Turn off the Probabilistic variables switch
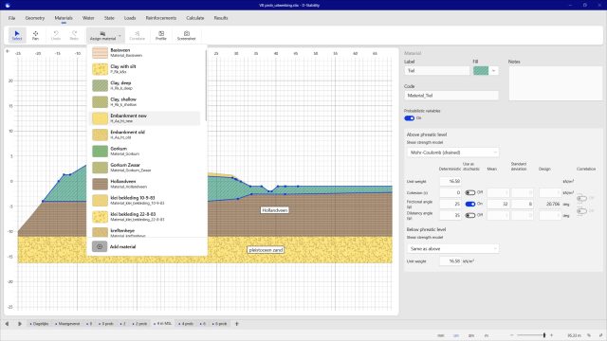Viewport: 607px width, 341px height. [x=409, y=118]
